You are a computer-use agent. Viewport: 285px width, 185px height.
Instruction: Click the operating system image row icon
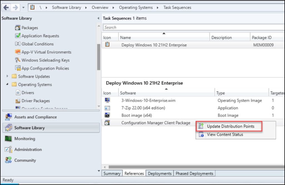[x=107, y=100]
